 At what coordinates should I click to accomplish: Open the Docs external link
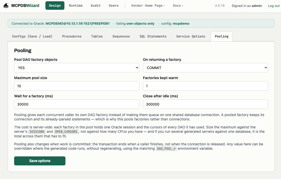(178, 6)
